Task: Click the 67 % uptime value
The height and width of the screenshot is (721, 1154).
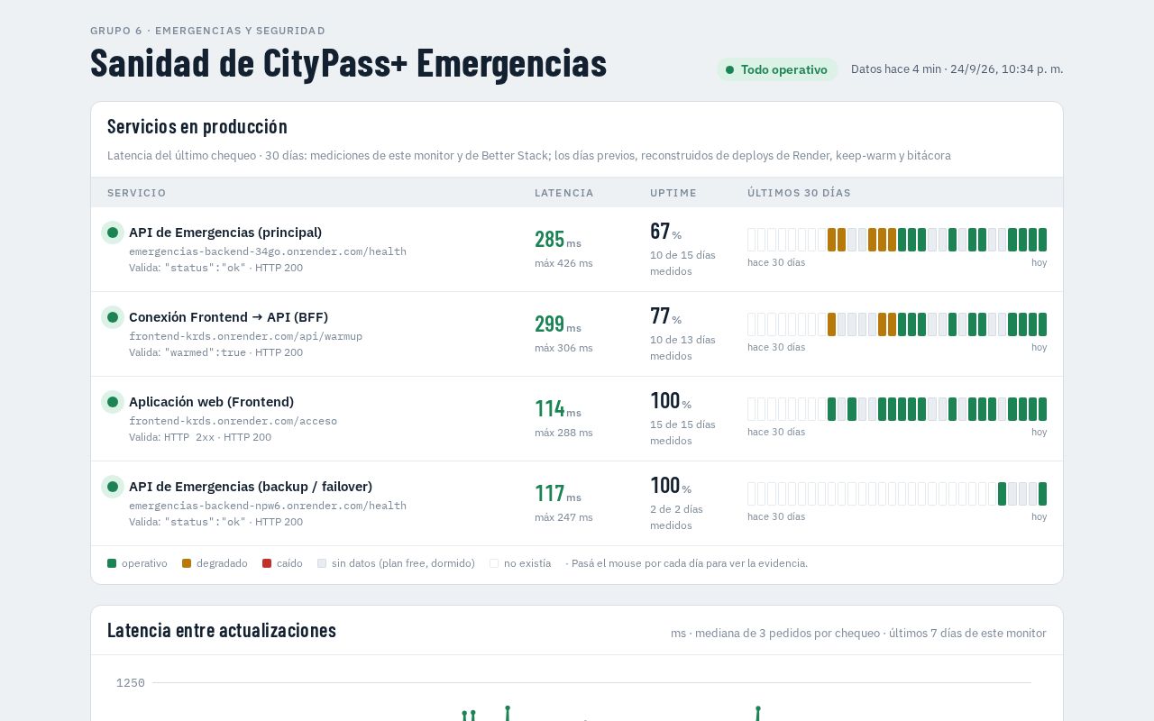Action: [665, 232]
